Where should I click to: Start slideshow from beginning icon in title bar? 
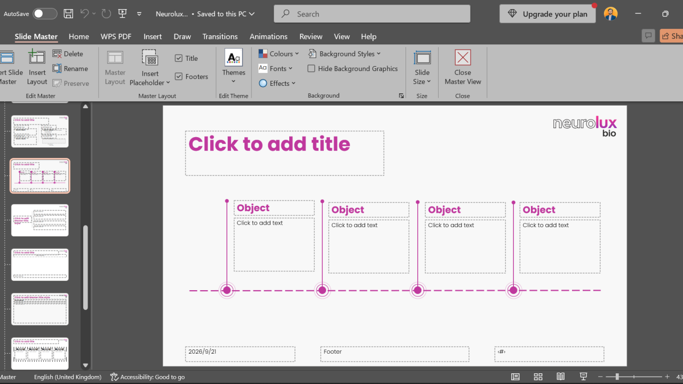[x=123, y=14]
